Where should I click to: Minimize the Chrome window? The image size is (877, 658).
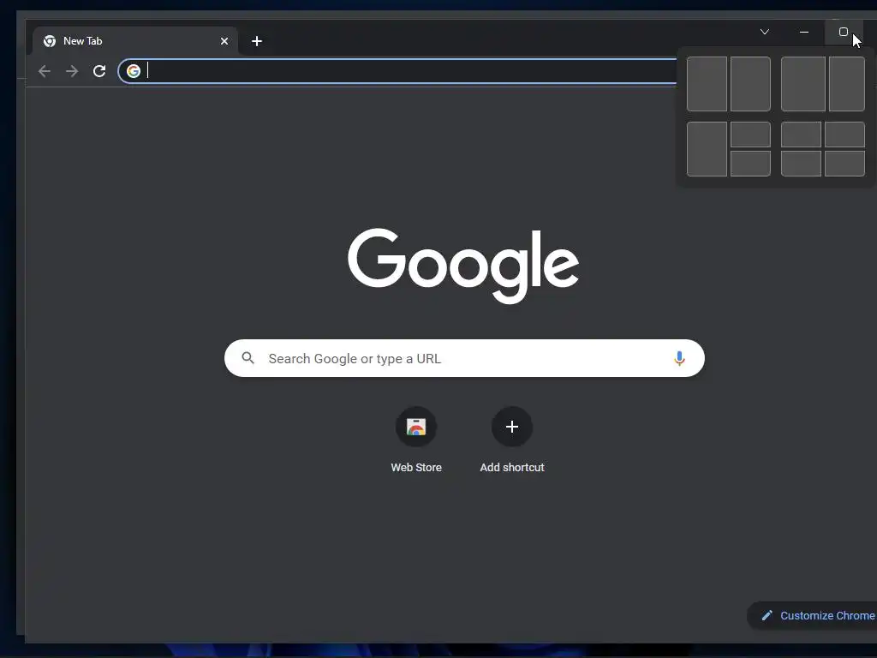click(804, 32)
